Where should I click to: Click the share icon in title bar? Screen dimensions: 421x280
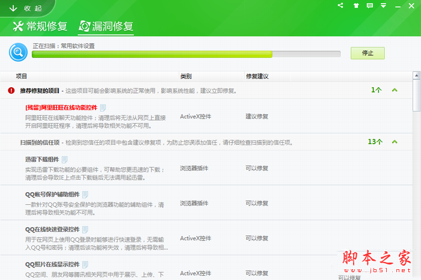340,5
